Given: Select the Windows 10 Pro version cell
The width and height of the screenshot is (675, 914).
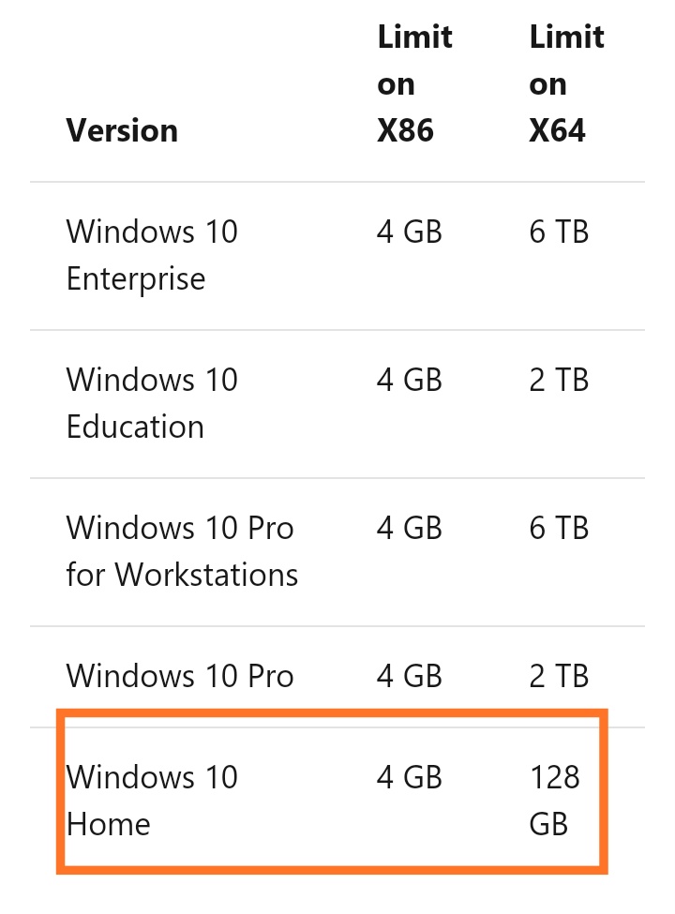Looking at the screenshot, I should tap(180, 676).
